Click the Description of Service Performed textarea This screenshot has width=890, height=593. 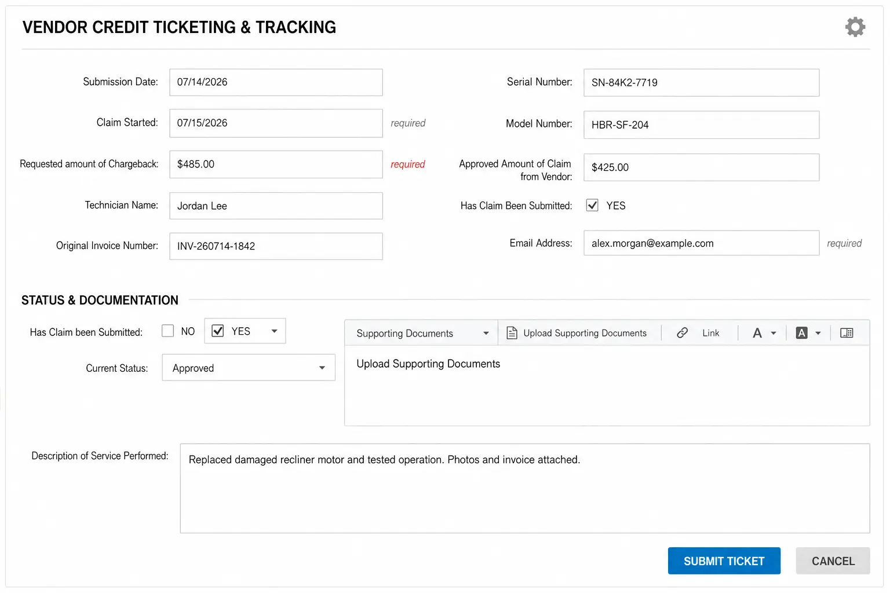(525, 488)
